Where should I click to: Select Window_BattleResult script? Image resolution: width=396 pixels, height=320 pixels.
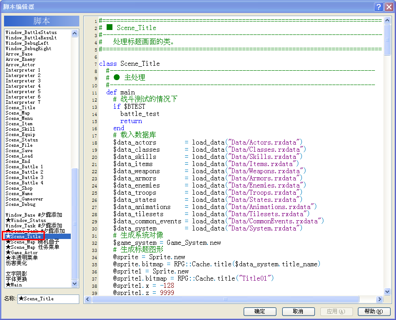point(31,38)
